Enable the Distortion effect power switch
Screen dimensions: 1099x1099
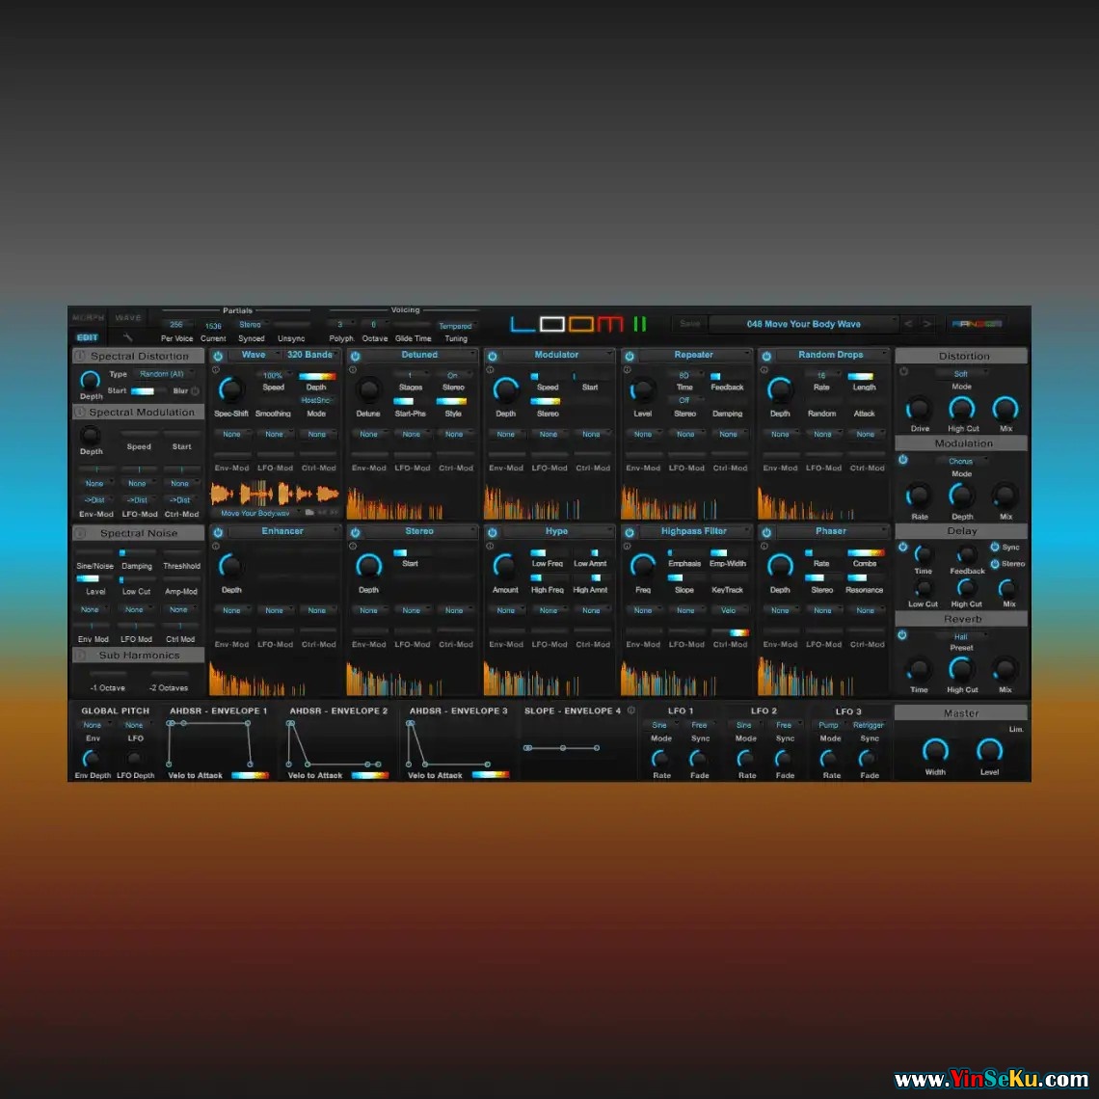coord(903,371)
